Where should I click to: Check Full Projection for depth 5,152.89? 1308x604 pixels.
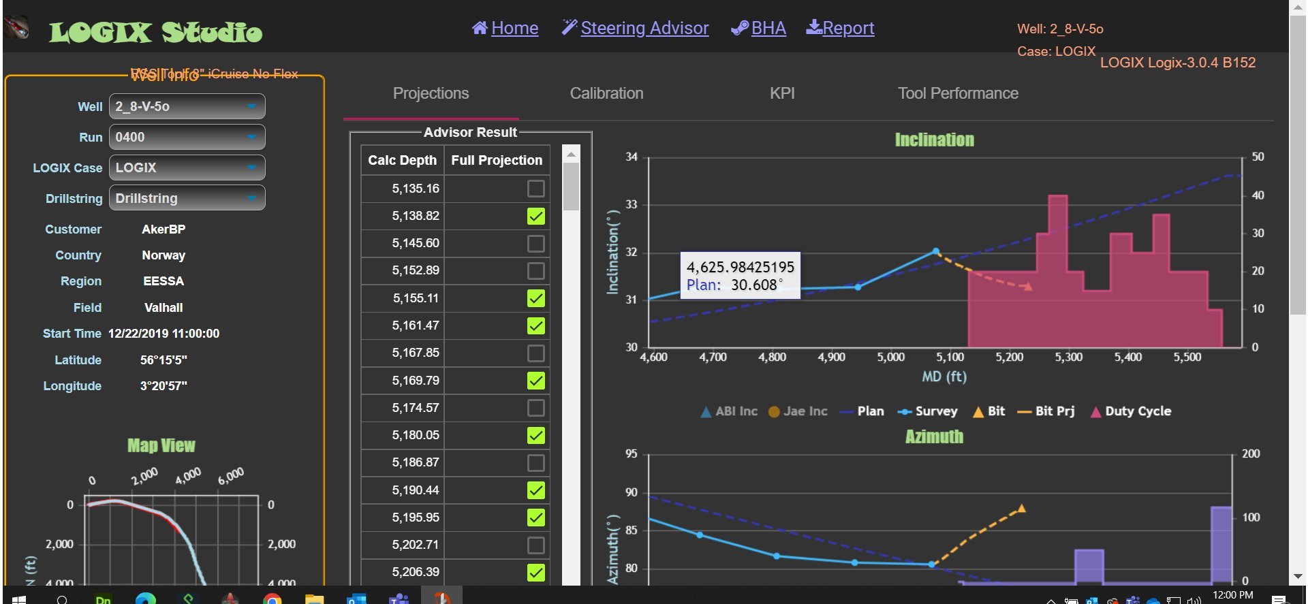pos(536,270)
